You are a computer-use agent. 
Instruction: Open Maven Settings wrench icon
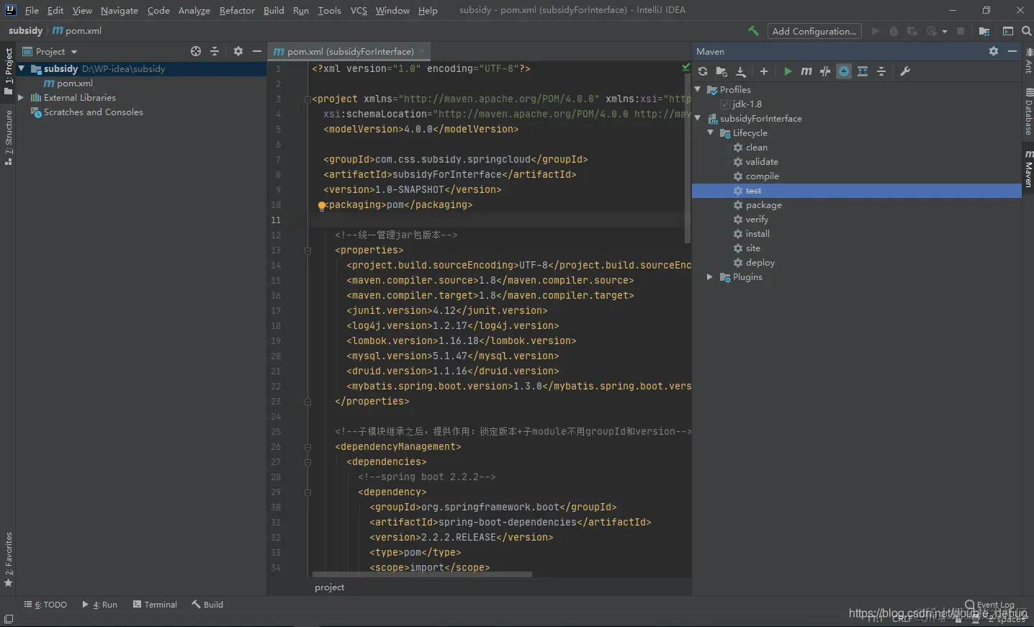pyautogui.click(x=905, y=71)
